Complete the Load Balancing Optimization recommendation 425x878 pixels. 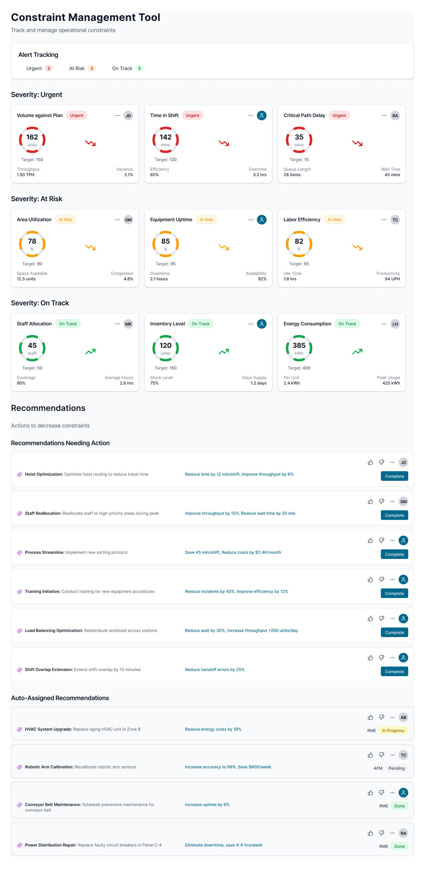pos(394,632)
